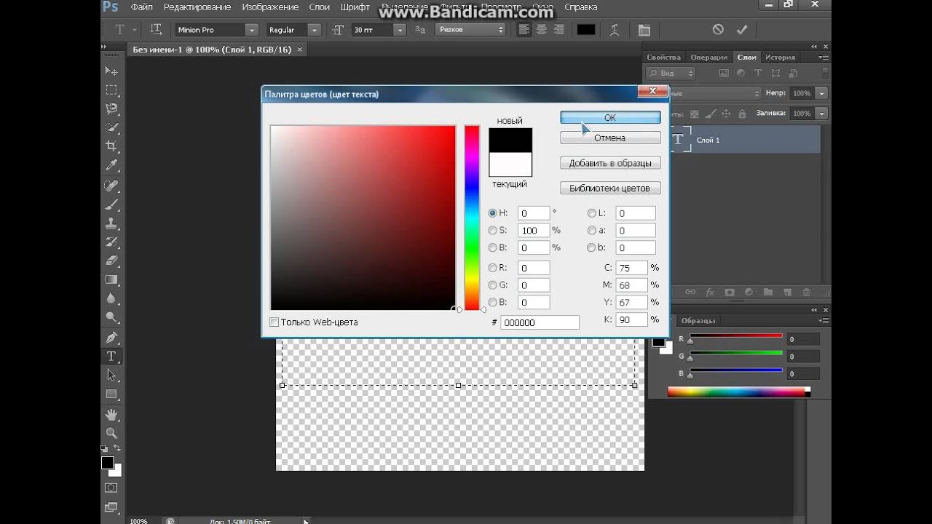The image size is (932, 524).
Task: Select the Quick Selection tool
Action: 111,128
